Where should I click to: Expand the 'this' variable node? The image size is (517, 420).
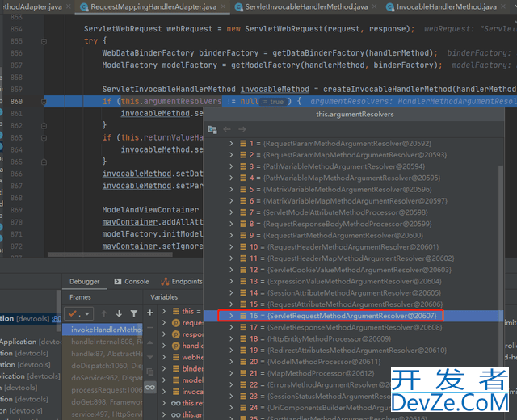coord(164,311)
